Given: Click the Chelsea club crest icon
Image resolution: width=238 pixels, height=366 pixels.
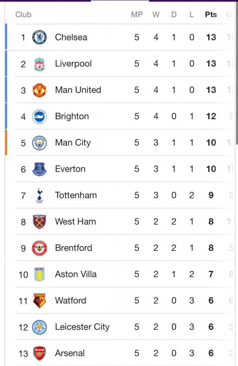Looking at the screenshot, I should (39, 37).
